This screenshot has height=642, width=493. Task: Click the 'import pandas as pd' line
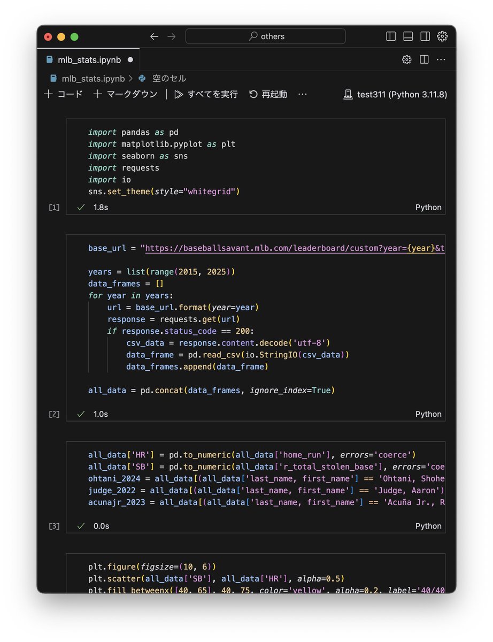[133, 132]
